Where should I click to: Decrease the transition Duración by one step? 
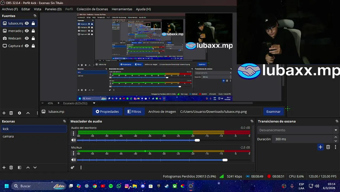(x=336, y=141)
